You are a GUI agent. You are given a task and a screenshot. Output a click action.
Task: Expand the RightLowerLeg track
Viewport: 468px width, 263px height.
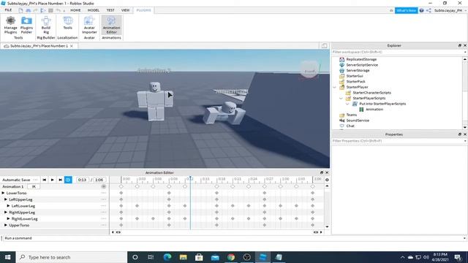click(x=8, y=218)
